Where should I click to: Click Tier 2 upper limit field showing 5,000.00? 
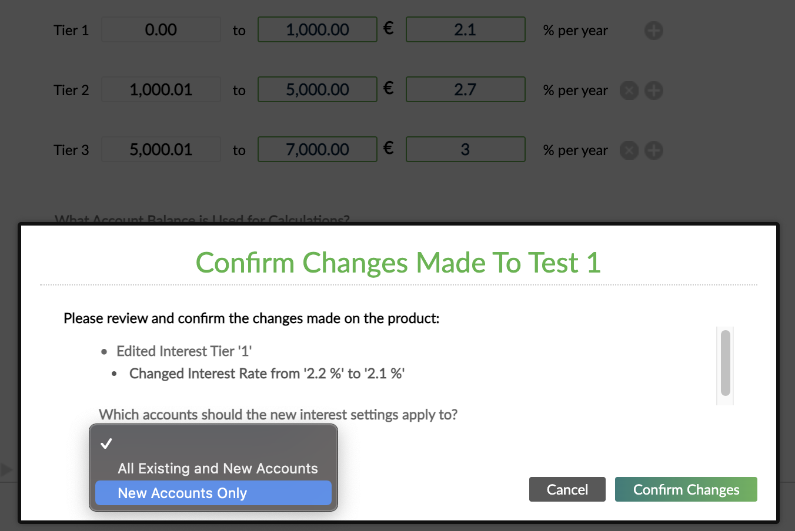click(x=317, y=89)
